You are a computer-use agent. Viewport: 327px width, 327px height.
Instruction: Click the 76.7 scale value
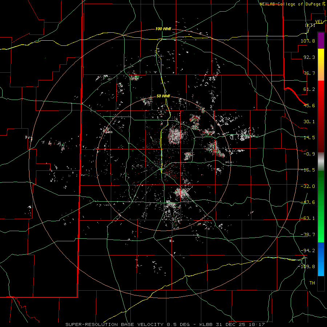coord(309,73)
